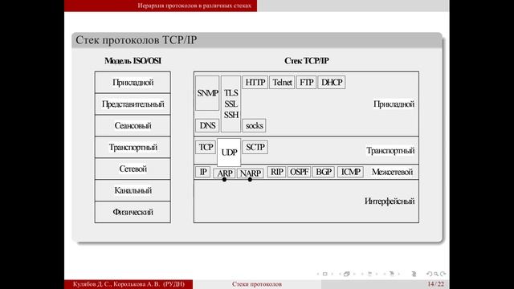
Task: Click the RIP protocol box
Action: point(276,172)
